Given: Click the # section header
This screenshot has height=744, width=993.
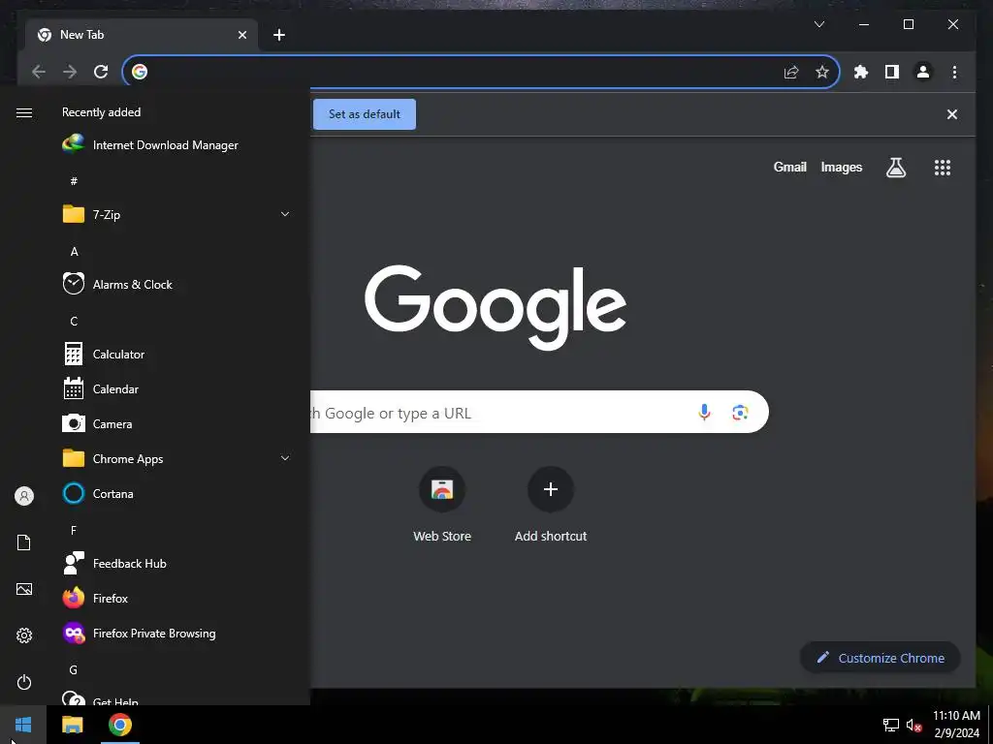Looking at the screenshot, I should [x=74, y=181].
